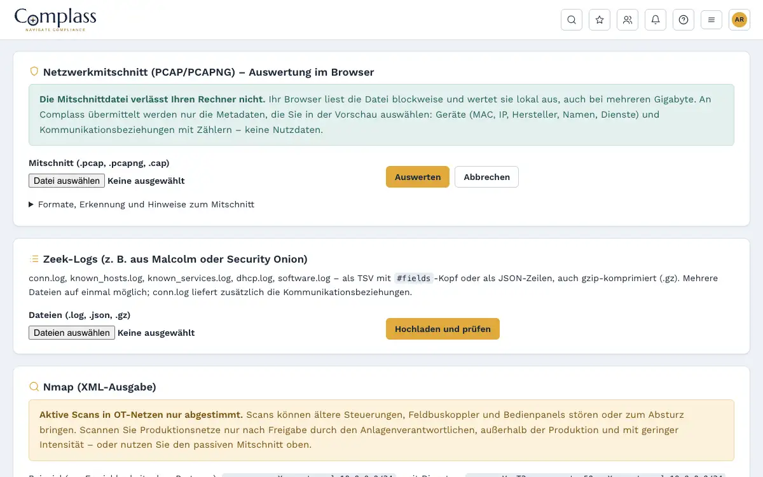The image size is (763, 477).
Task: Click list icon beside Zeek-Logs heading
Action: pos(34,259)
